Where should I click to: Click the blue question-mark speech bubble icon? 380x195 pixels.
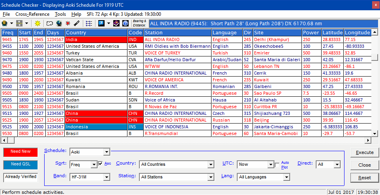(x=101, y=23)
